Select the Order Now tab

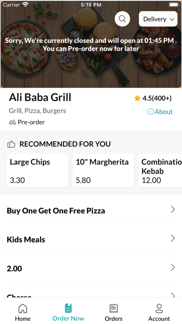[68, 312]
